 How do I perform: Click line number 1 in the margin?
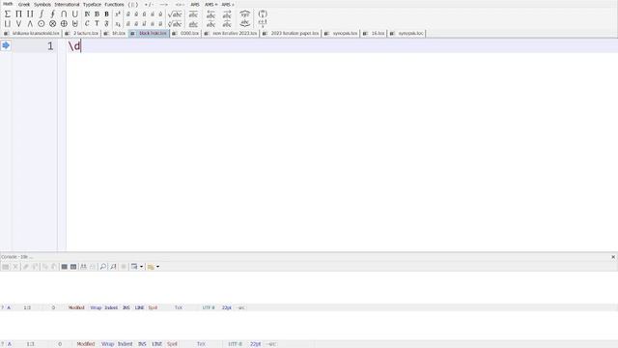tap(50, 46)
